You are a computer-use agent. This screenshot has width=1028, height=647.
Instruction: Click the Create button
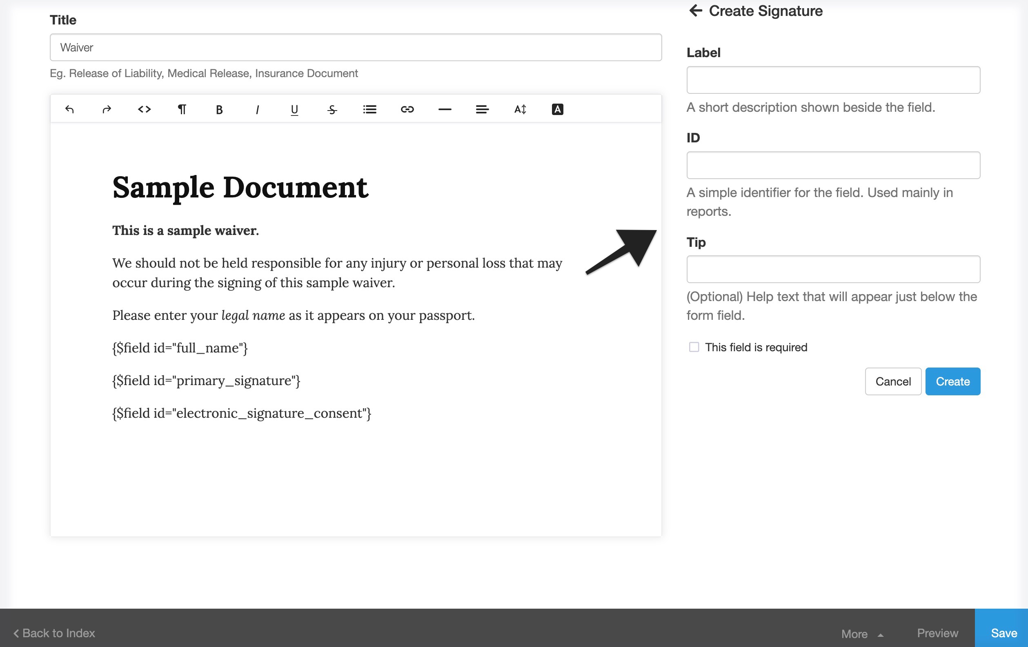[953, 382]
